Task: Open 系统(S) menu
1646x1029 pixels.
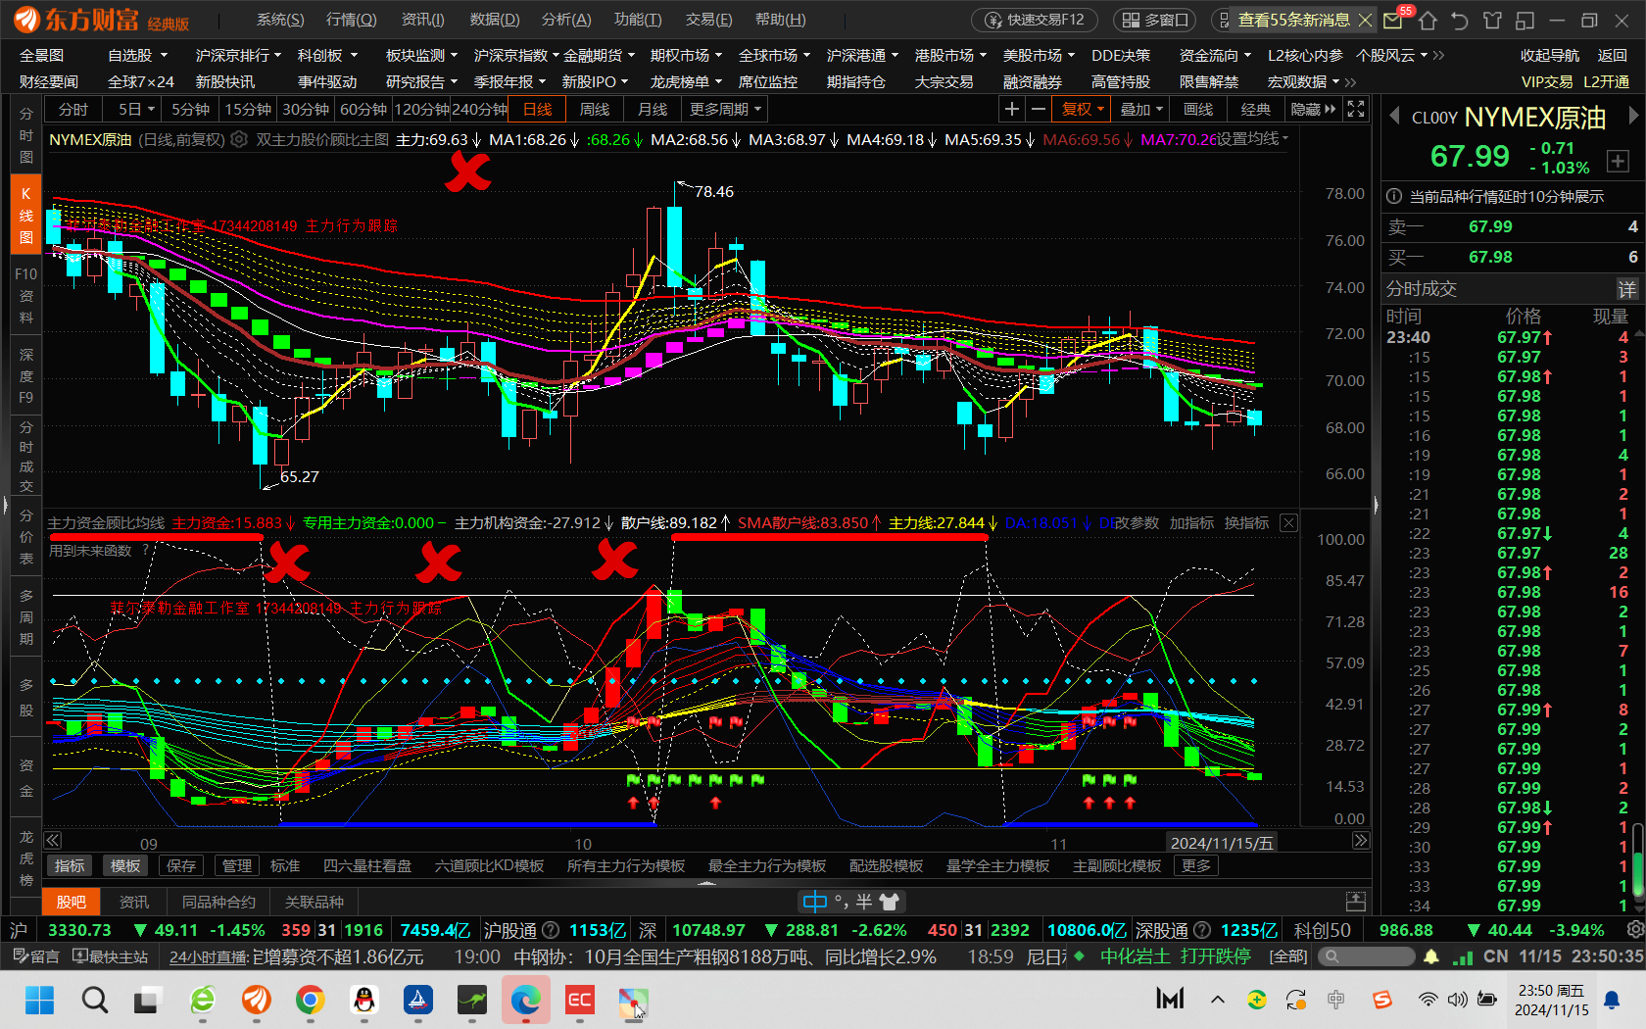Action: click(x=280, y=20)
